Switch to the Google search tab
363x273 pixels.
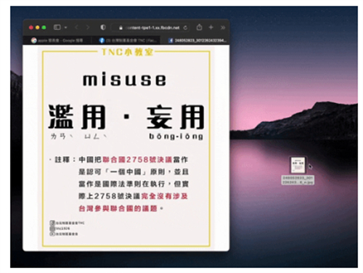pyautogui.click(x=57, y=41)
